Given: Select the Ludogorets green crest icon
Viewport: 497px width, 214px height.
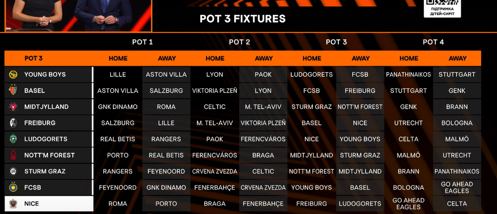Looking at the screenshot, I should pos(13,139).
